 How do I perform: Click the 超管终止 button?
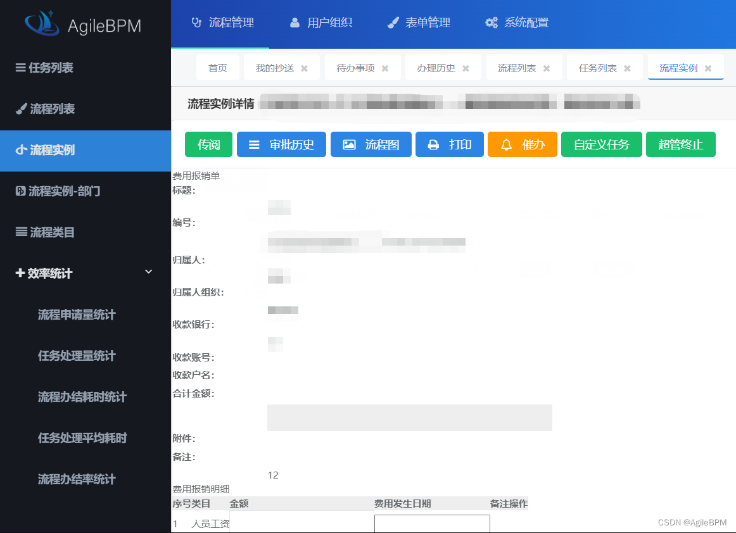[681, 144]
